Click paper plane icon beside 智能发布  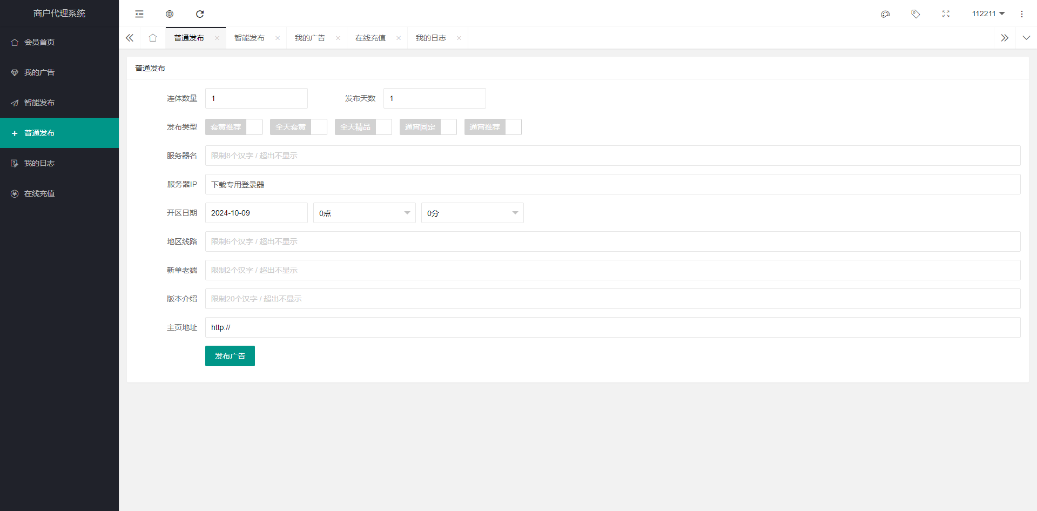(15, 103)
